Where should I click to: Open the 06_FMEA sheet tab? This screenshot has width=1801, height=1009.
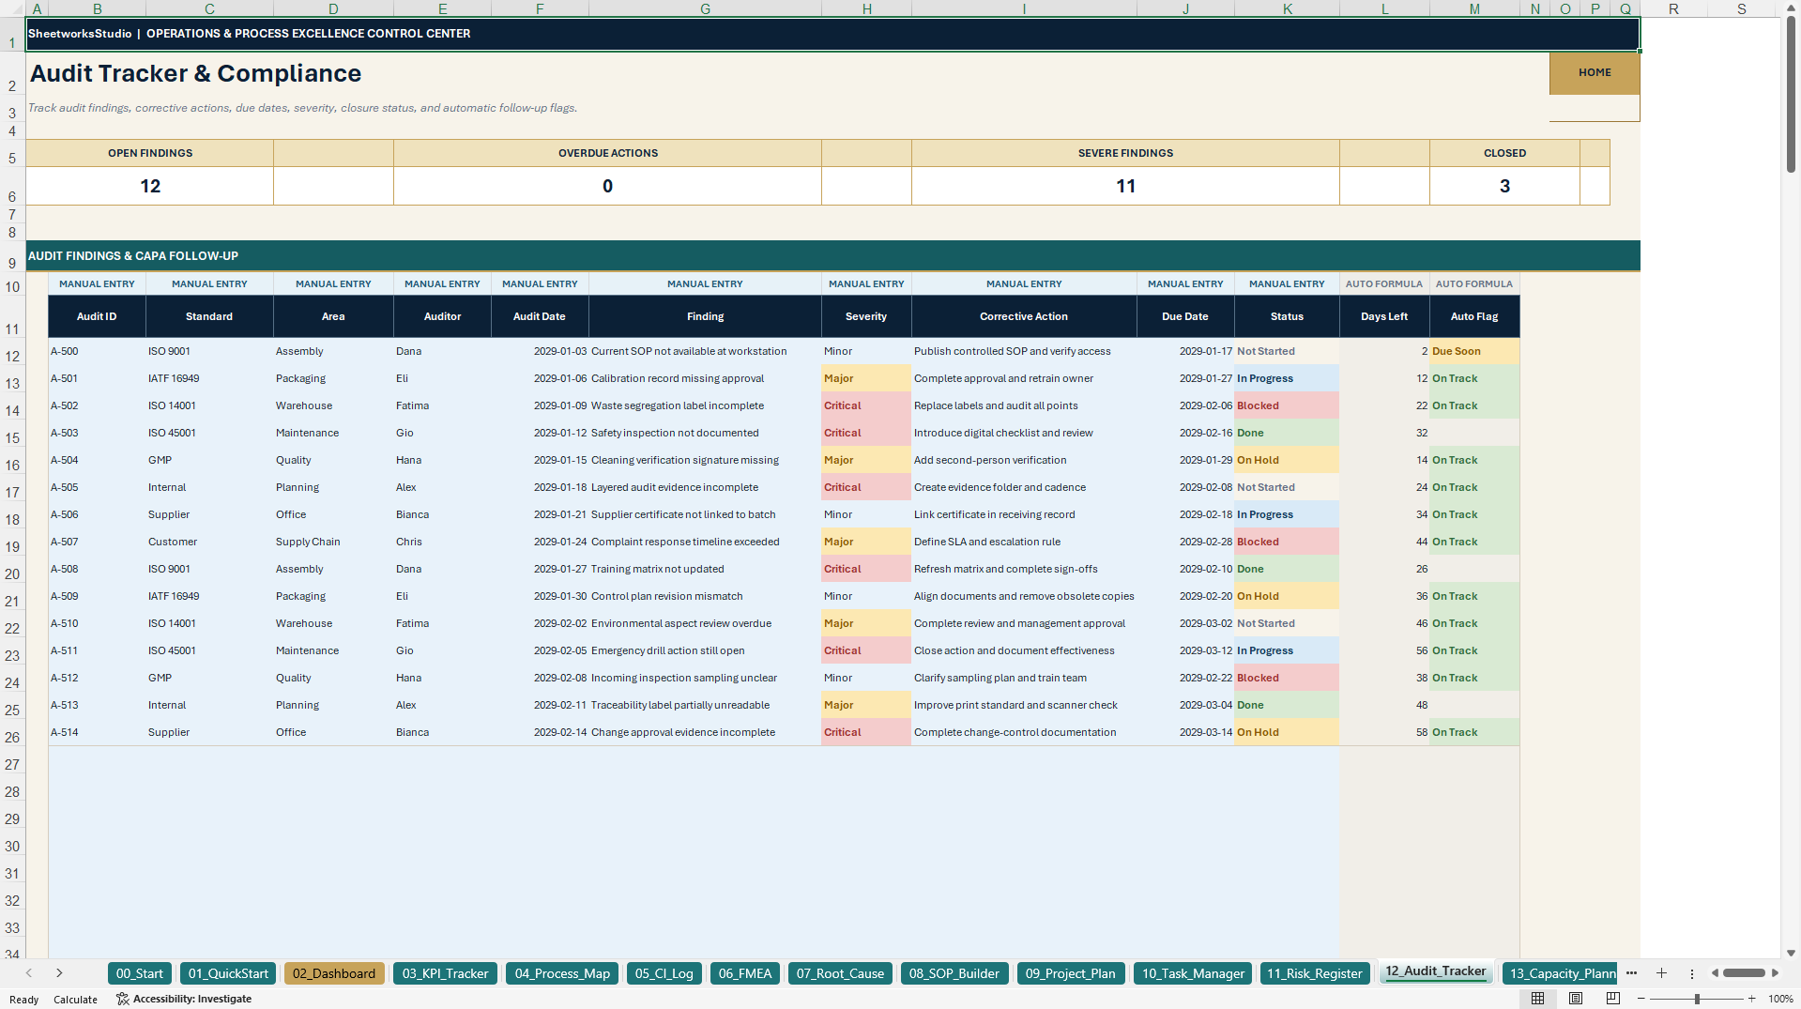745,973
